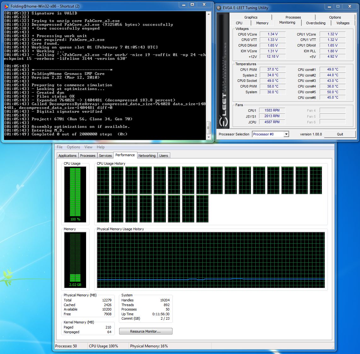The image size is (360, 354).
Task: Click status bar Physical Memory: 16%
Action: tap(149, 346)
